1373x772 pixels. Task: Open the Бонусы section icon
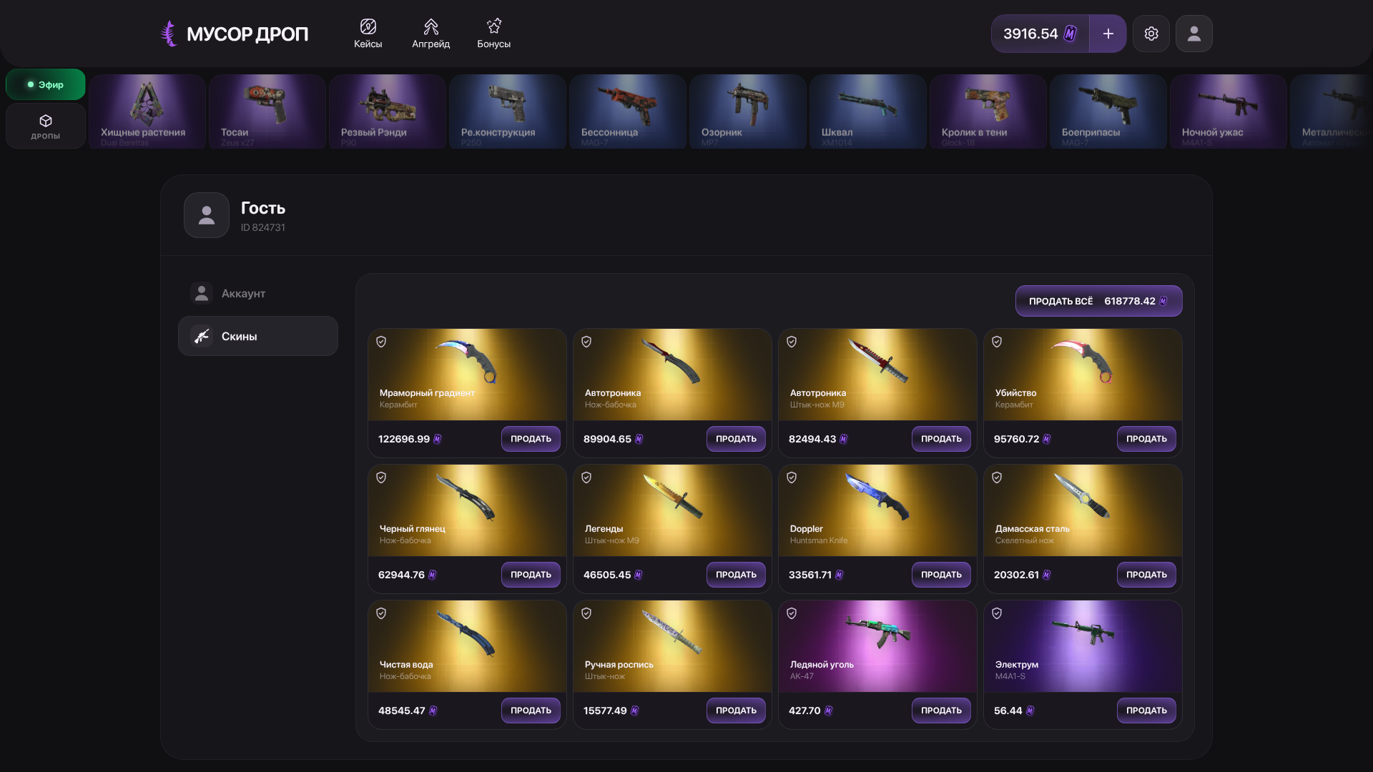(x=493, y=27)
